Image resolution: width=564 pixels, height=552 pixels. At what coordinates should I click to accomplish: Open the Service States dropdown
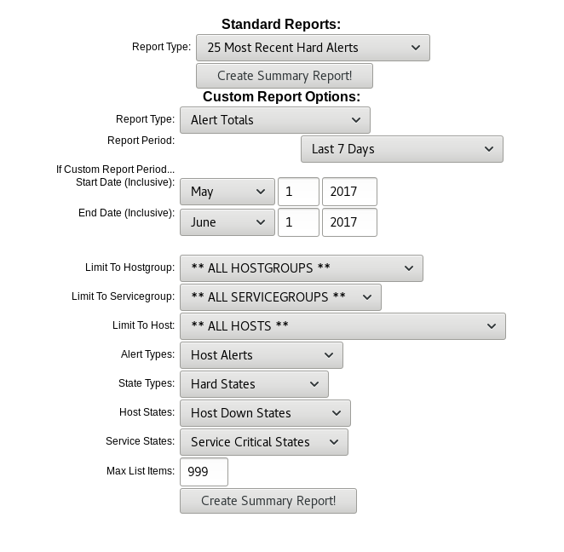264,442
